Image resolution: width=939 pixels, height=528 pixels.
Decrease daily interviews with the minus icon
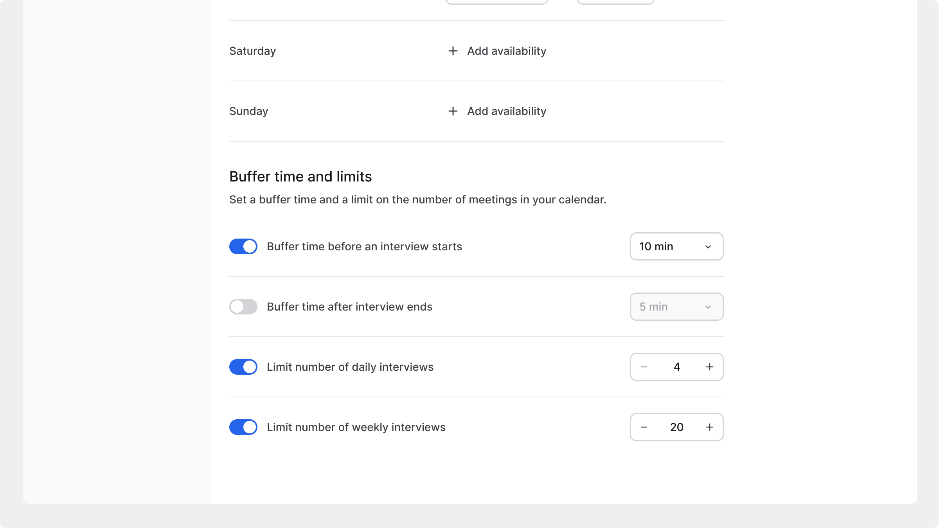point(644,367)
